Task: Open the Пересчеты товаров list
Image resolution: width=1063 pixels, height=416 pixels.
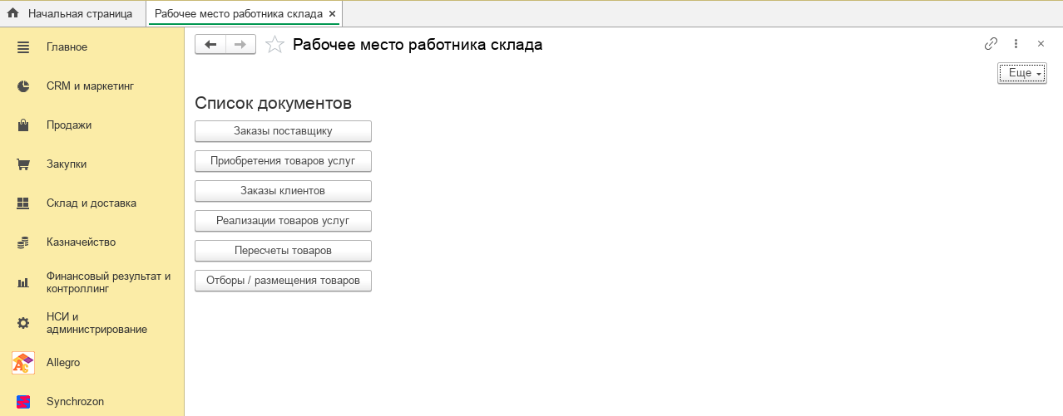Action: coord(283,251)
